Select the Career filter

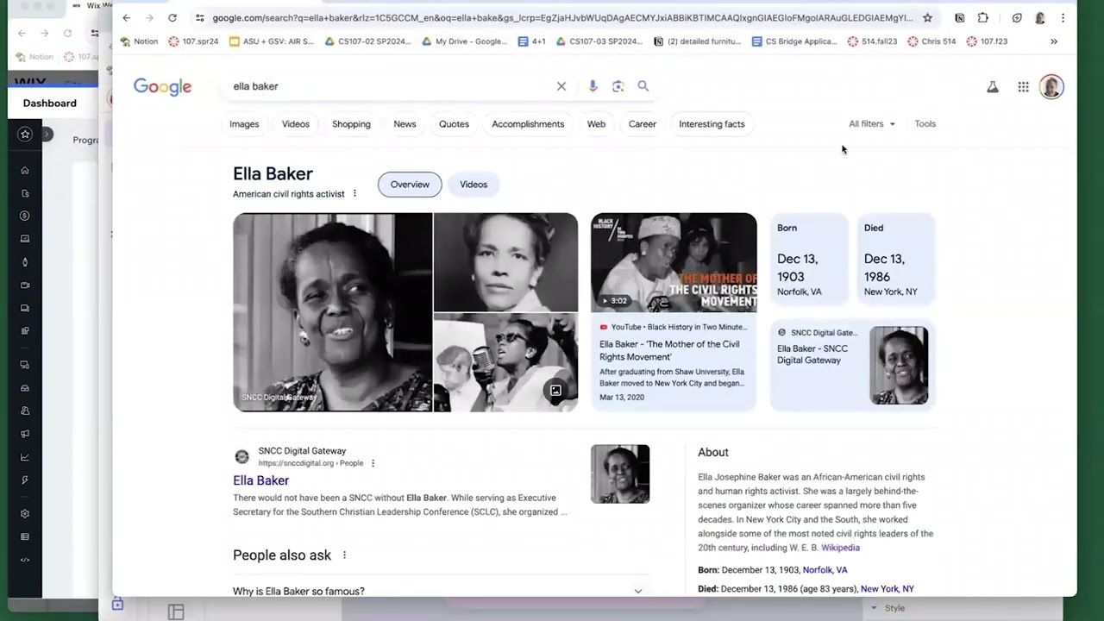click(x=642, y=124)
